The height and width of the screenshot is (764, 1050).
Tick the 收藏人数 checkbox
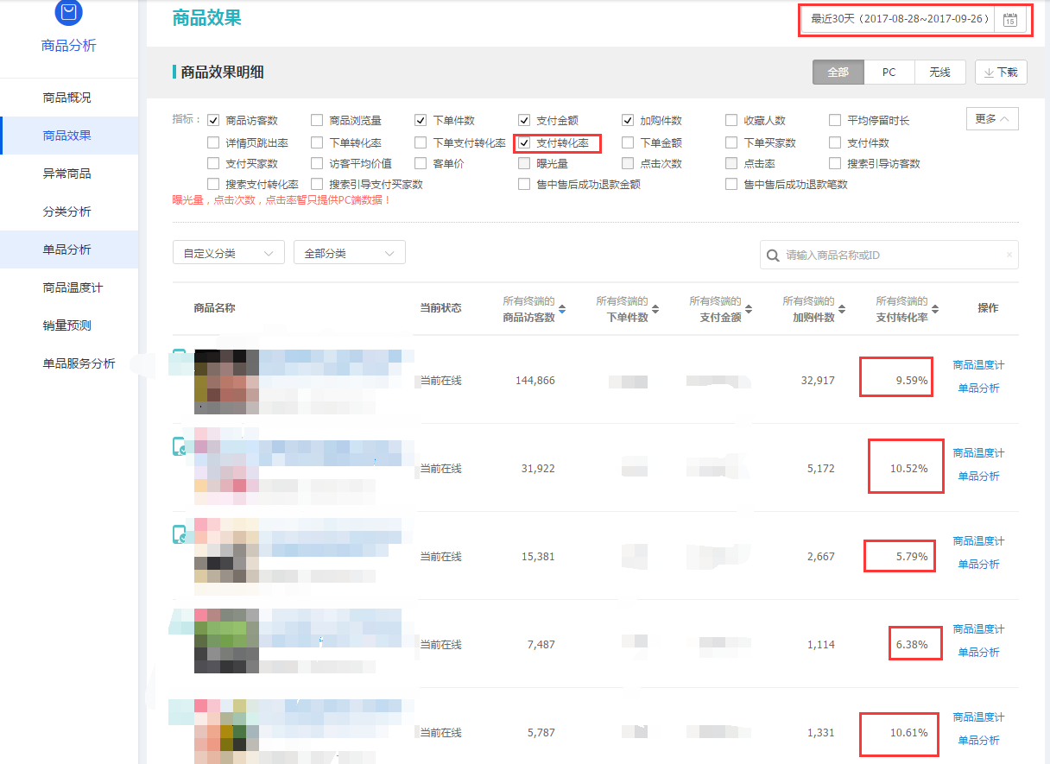tap(731, 121)
